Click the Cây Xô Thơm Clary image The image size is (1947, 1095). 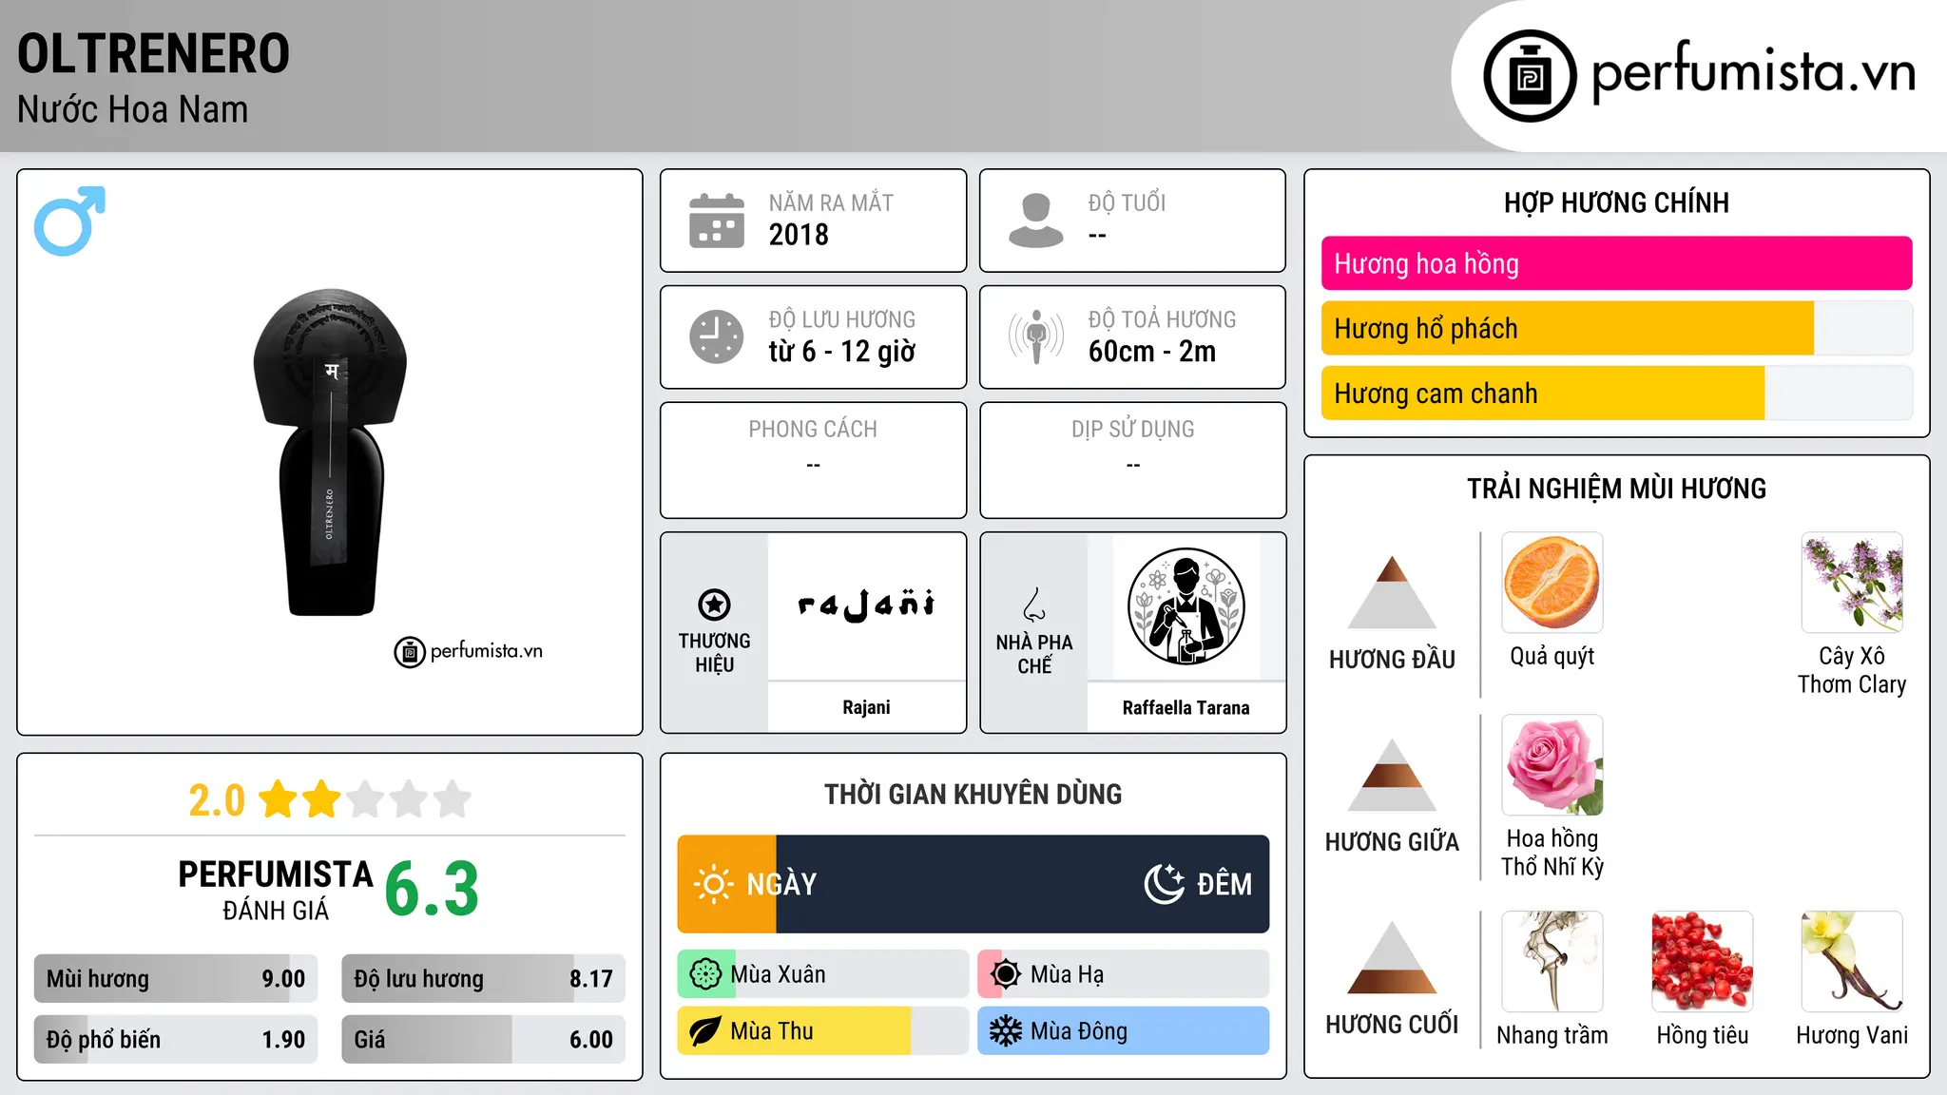point(1852,583)
